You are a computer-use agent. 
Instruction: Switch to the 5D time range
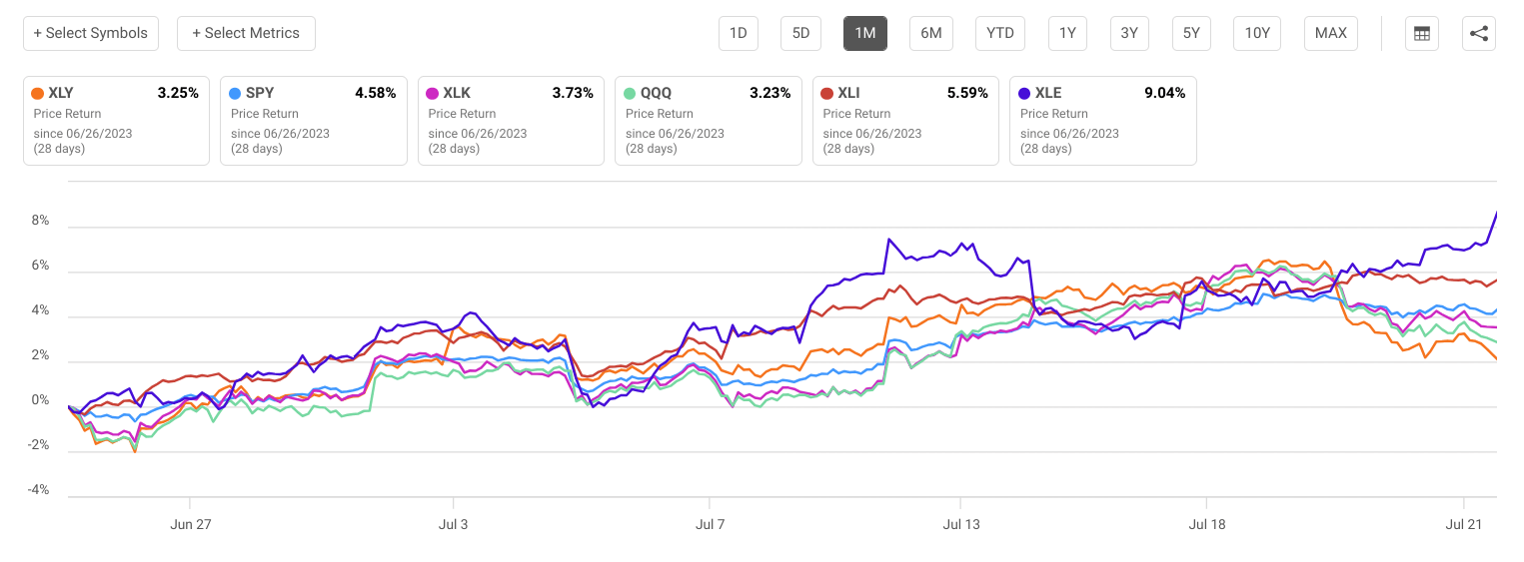pyautogui.click(x=800, y=33)
